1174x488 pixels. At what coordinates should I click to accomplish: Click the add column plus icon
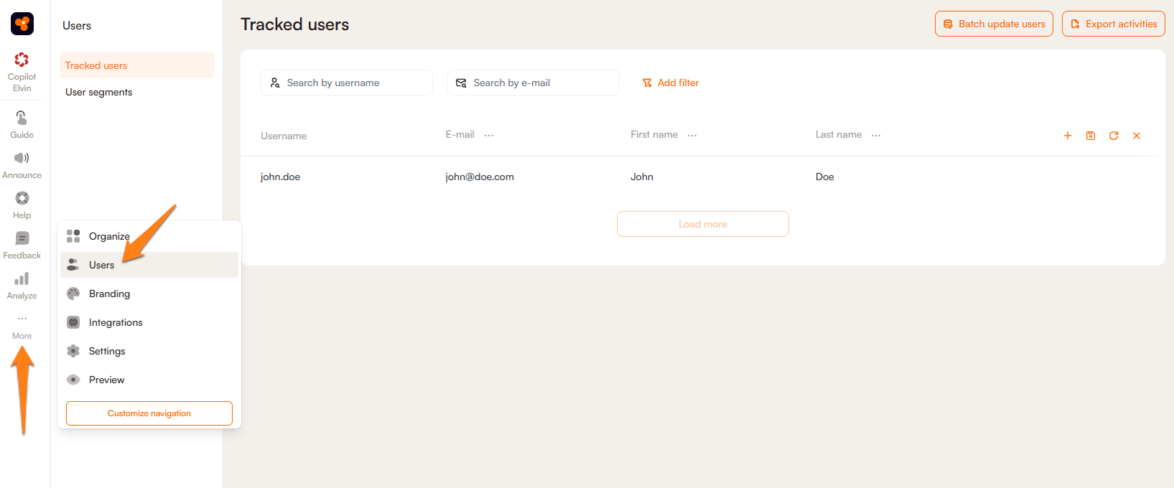click(1068, 136)
